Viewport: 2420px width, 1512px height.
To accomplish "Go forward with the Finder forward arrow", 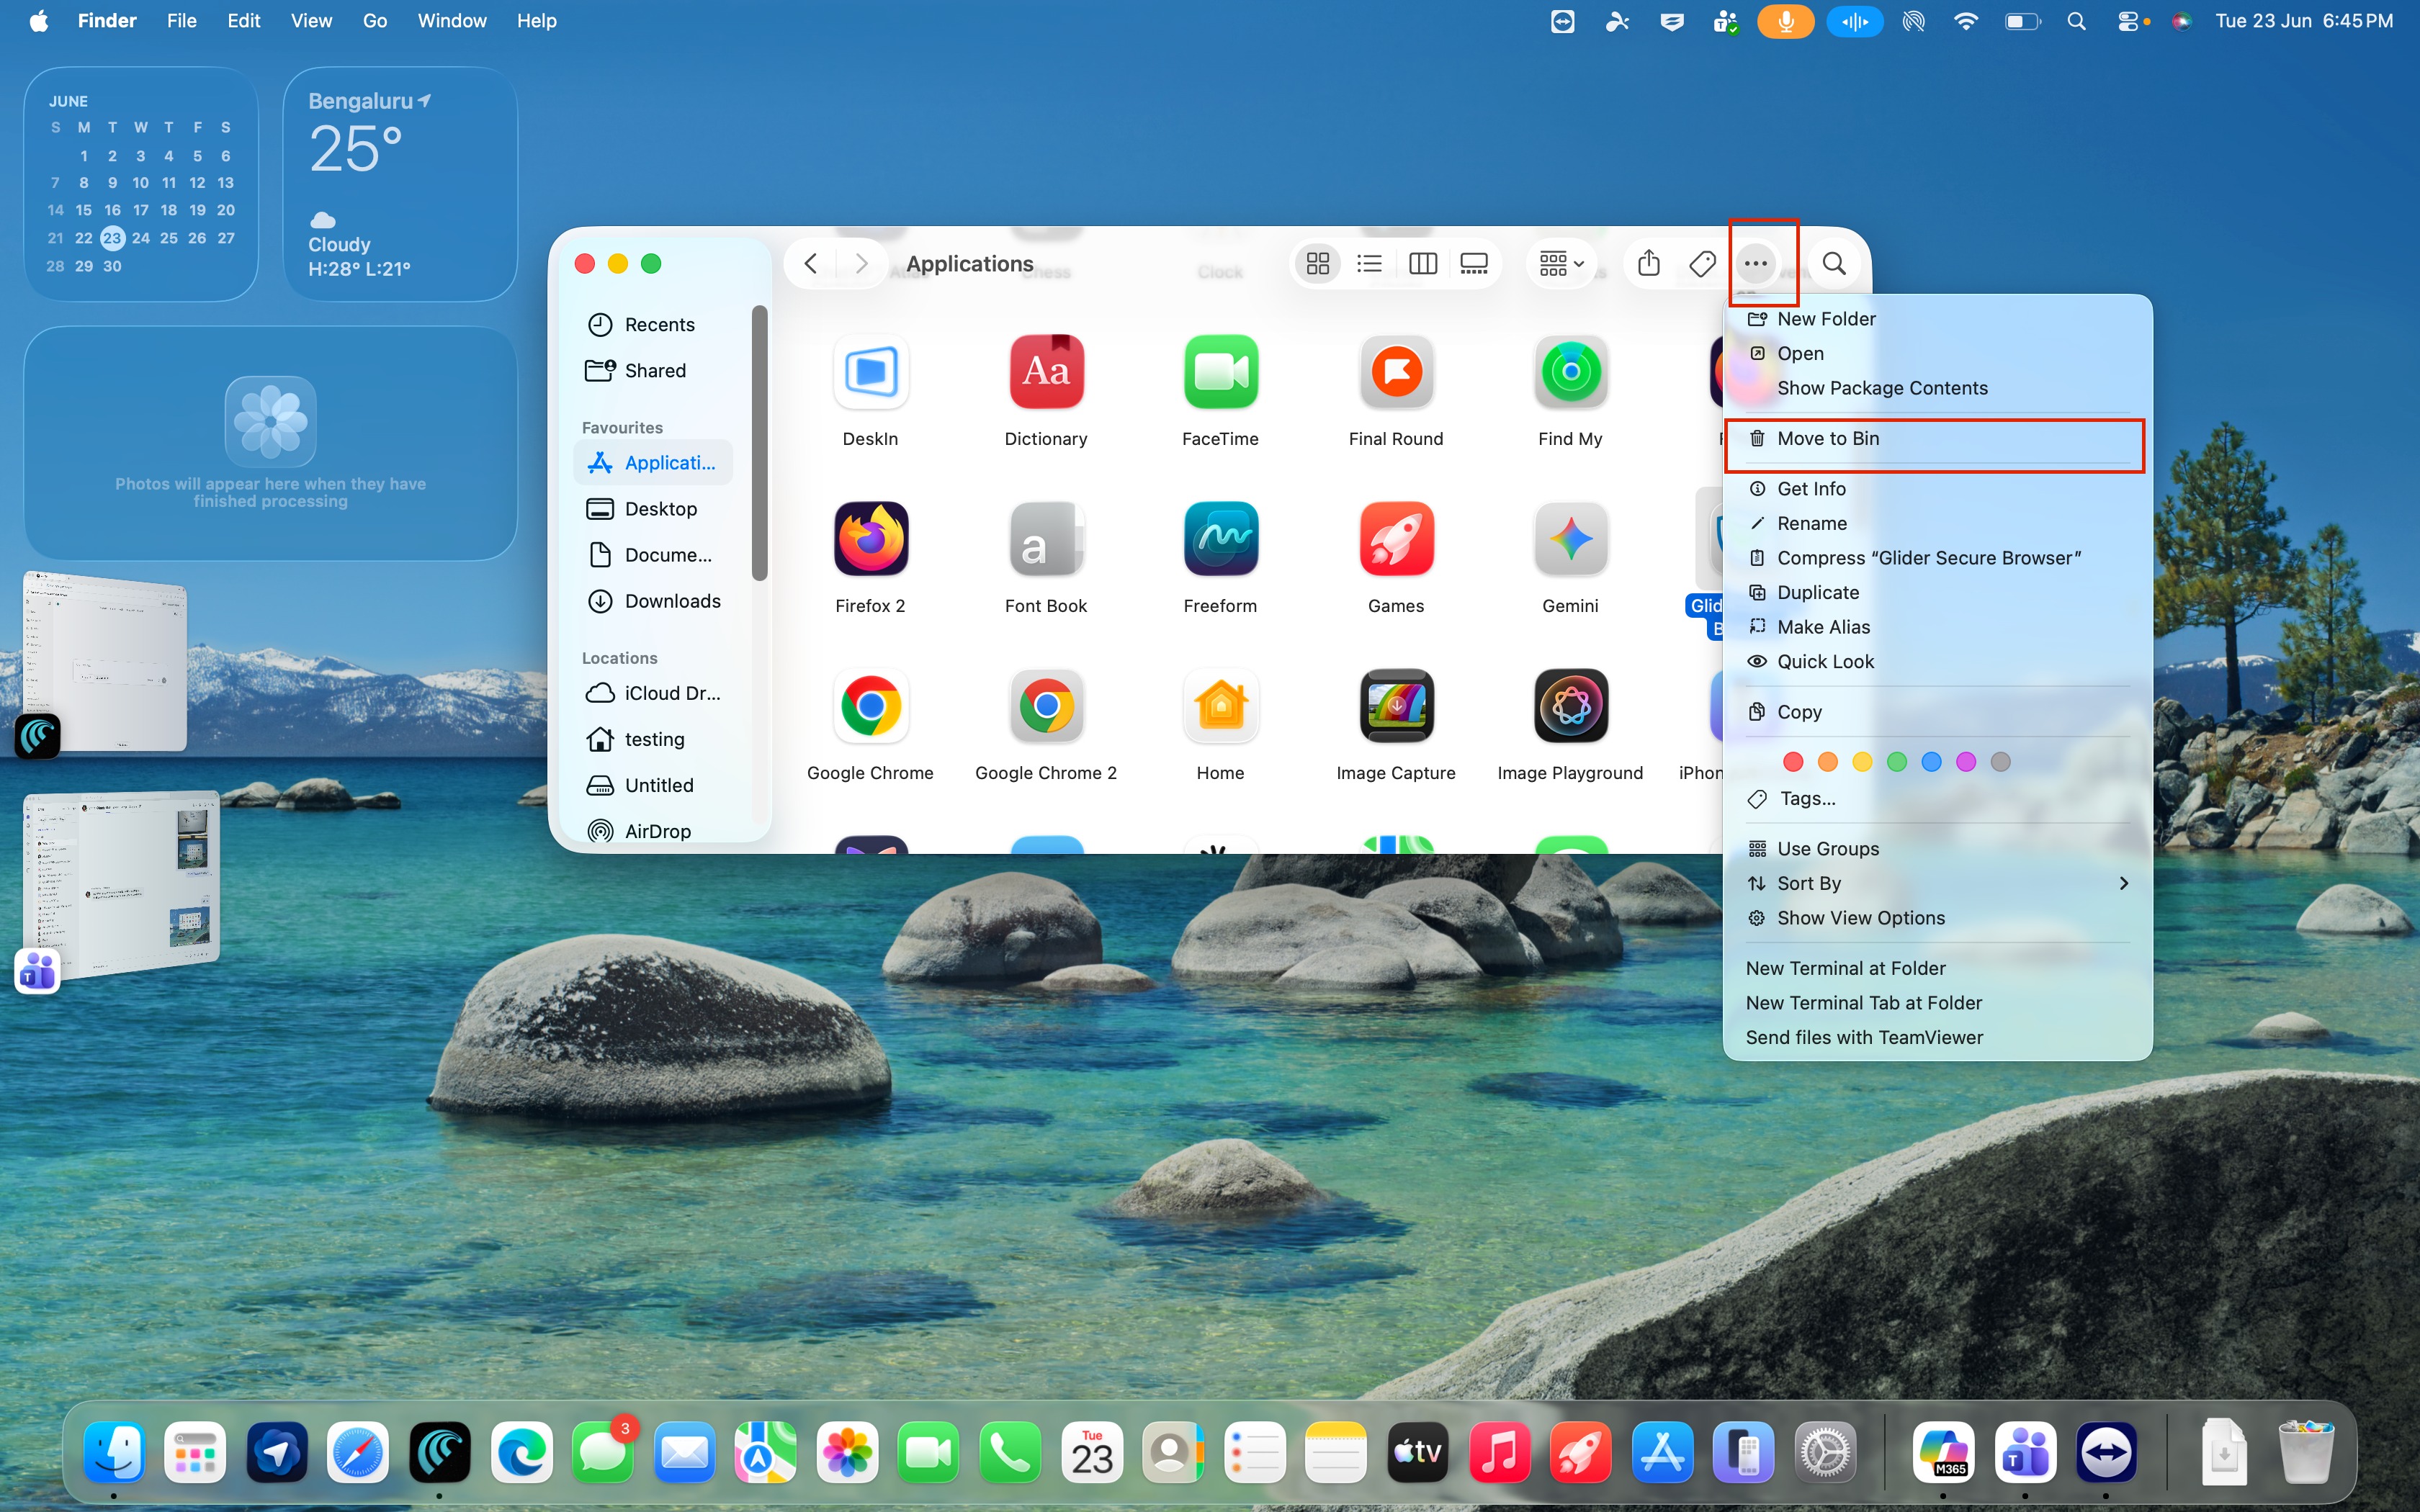I will (861, 263).
